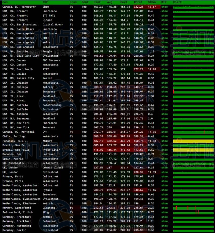This screenshot has width=215, height=233.
Task: Click show link for San Francisco Digital Ocean
Action: point(164,25)
